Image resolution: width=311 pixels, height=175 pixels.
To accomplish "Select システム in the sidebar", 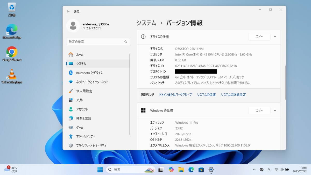I will point(98,64).
